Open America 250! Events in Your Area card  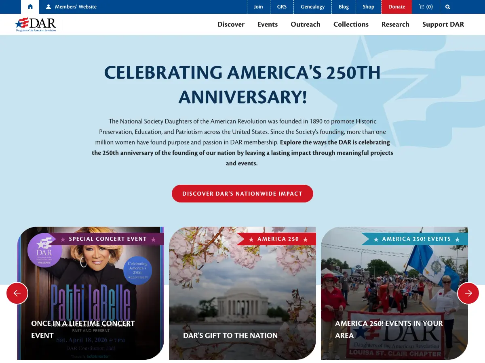pos(394,293)
